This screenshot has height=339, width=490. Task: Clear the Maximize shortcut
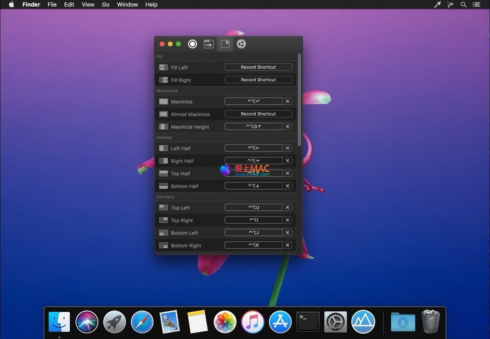(x=287, y=101)
